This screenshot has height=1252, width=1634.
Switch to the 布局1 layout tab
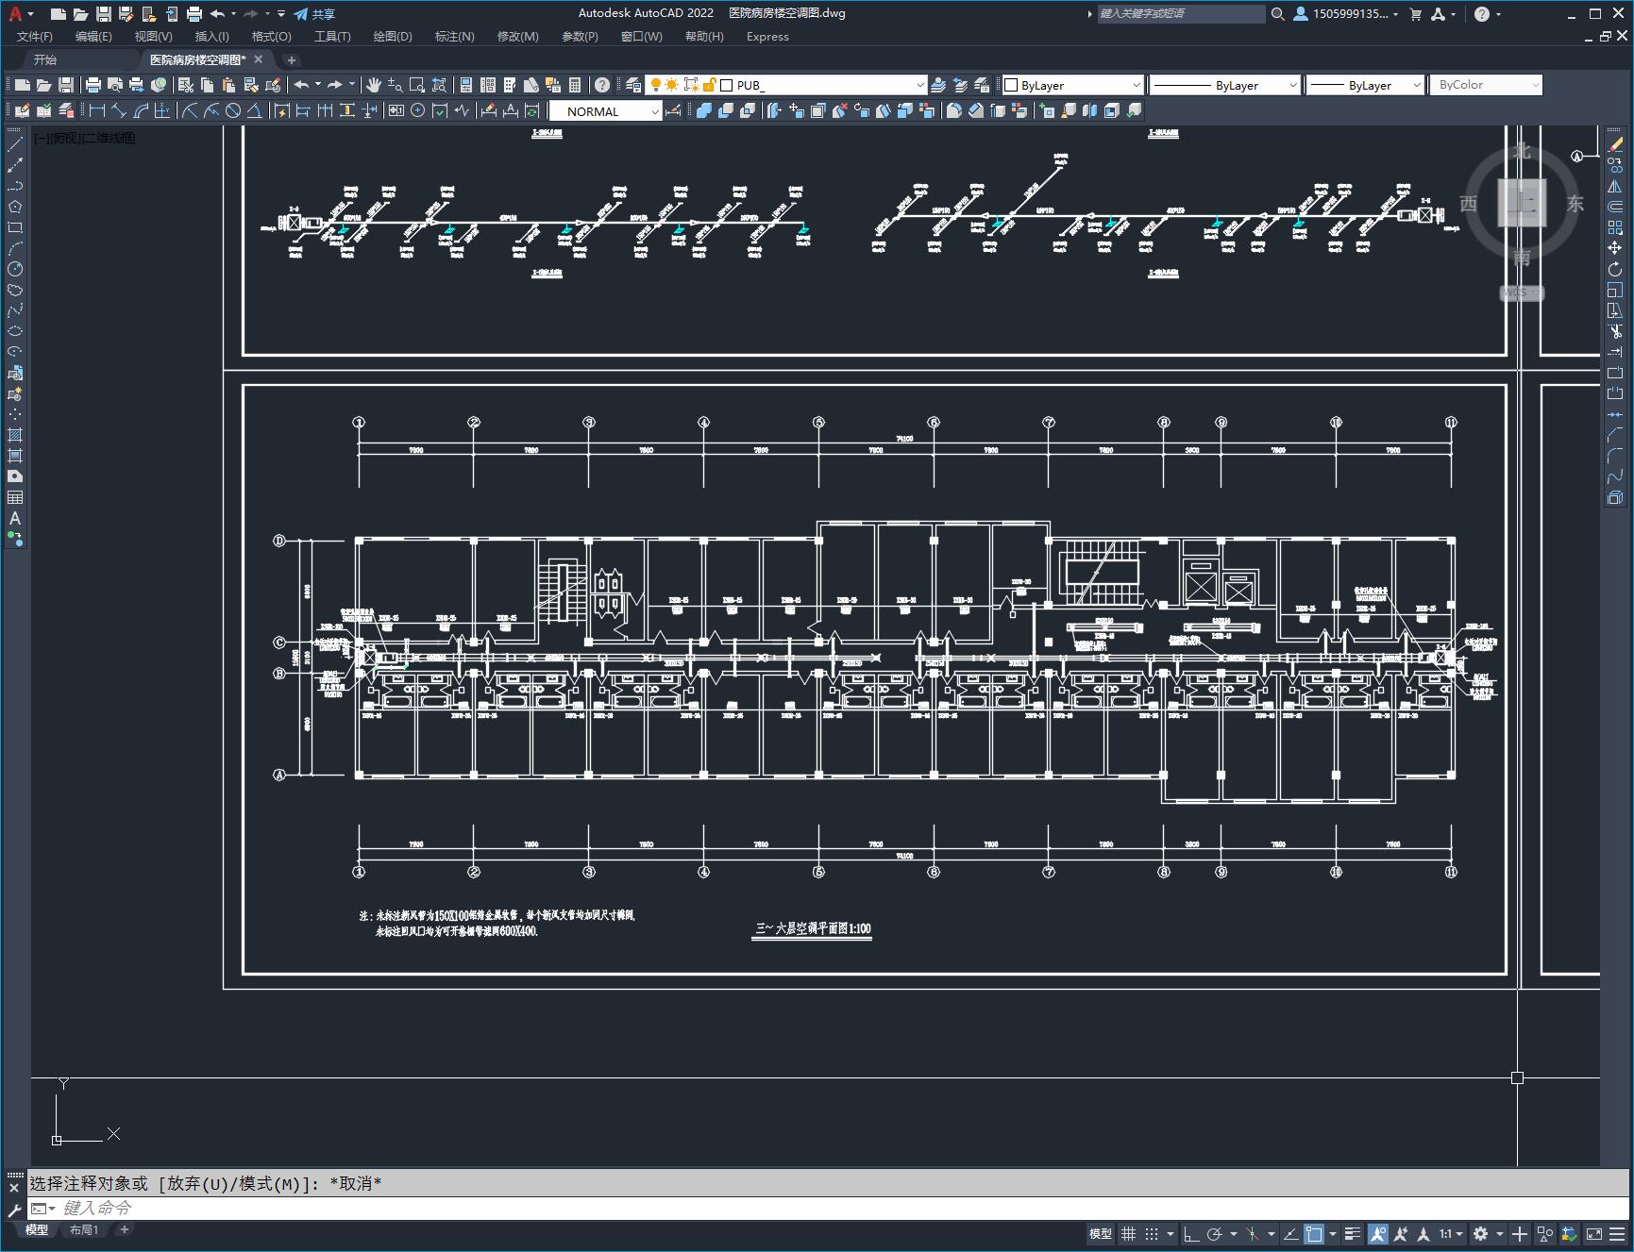pyautogui.click(x=83, y=1230)
